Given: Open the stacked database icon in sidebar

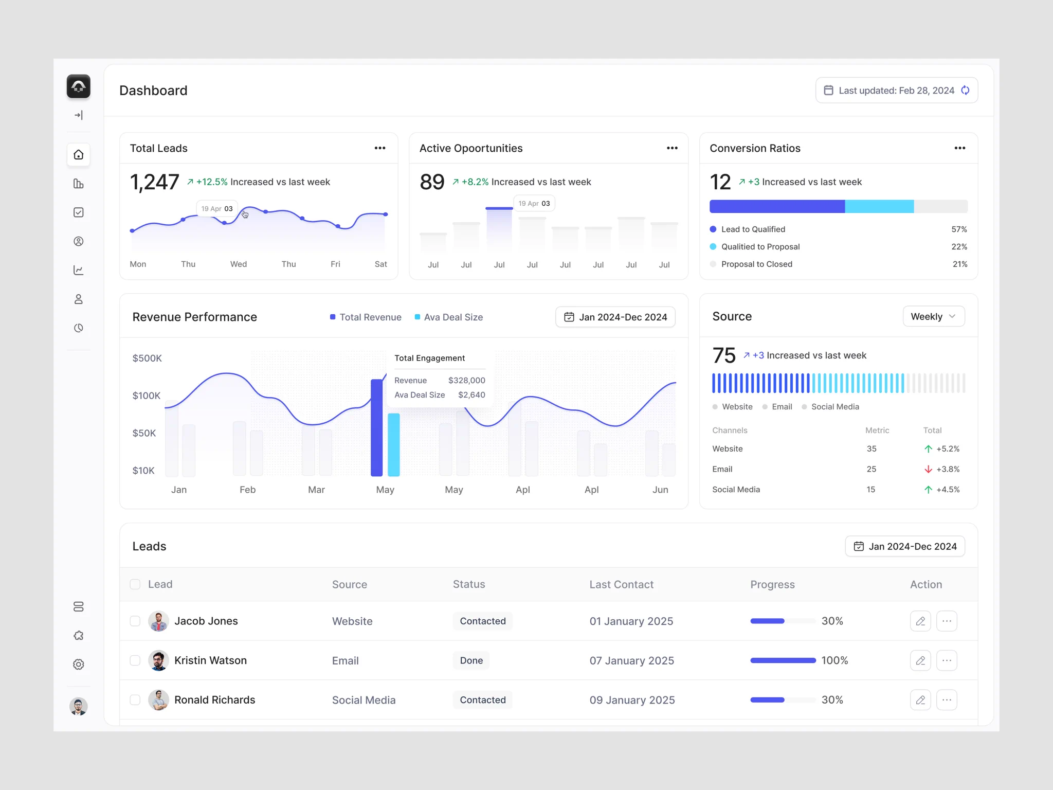Looking at the screenshot, I should click(79, 607).
